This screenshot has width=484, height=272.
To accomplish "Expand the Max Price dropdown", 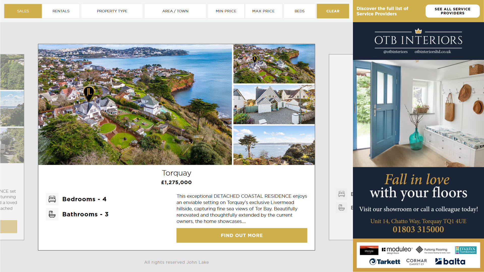I will (263, 11).
